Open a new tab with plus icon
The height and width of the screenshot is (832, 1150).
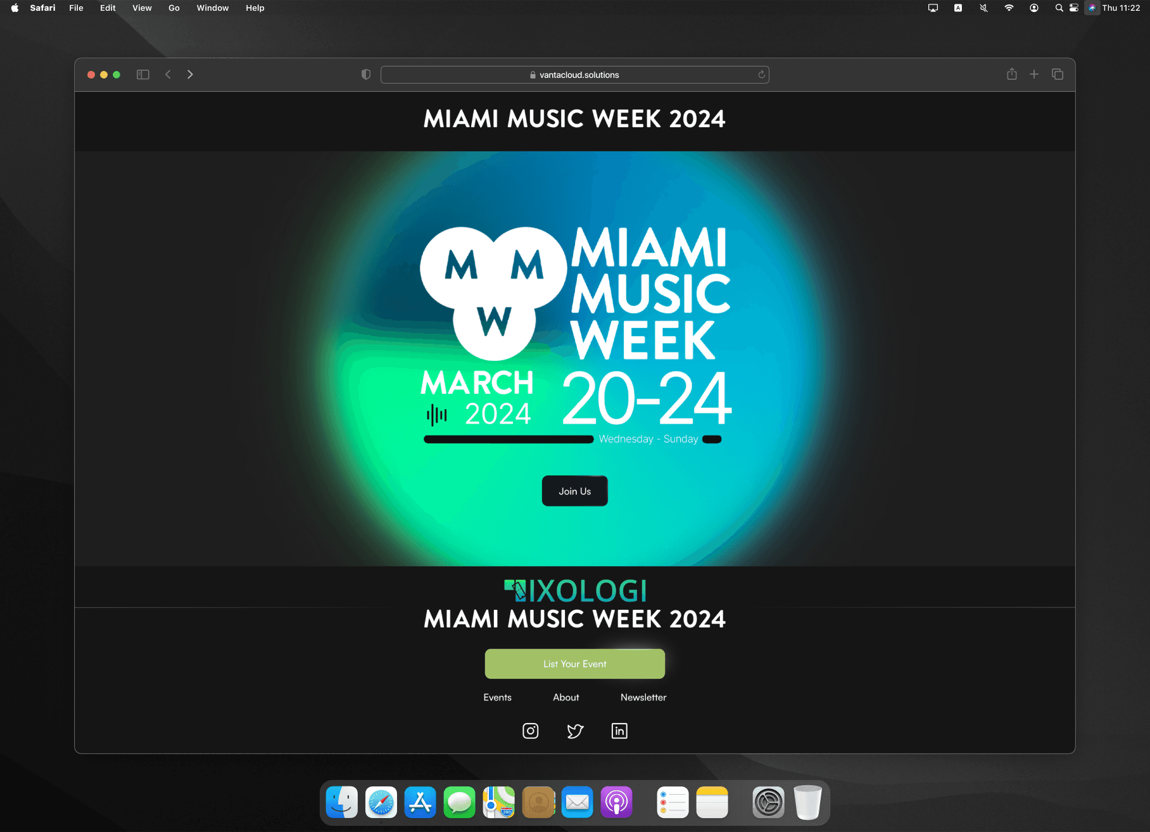pos(1033,74)
